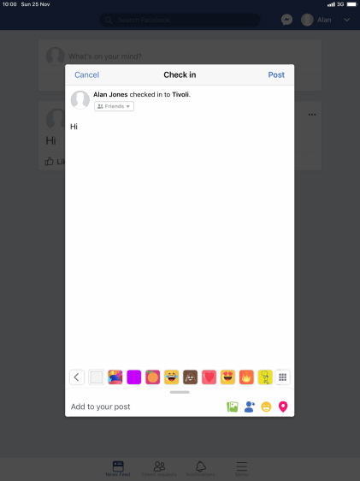This screenshot has height=481, width=360.
Task: Select the heart-eyes emoji background
Action: pos(227,377)
